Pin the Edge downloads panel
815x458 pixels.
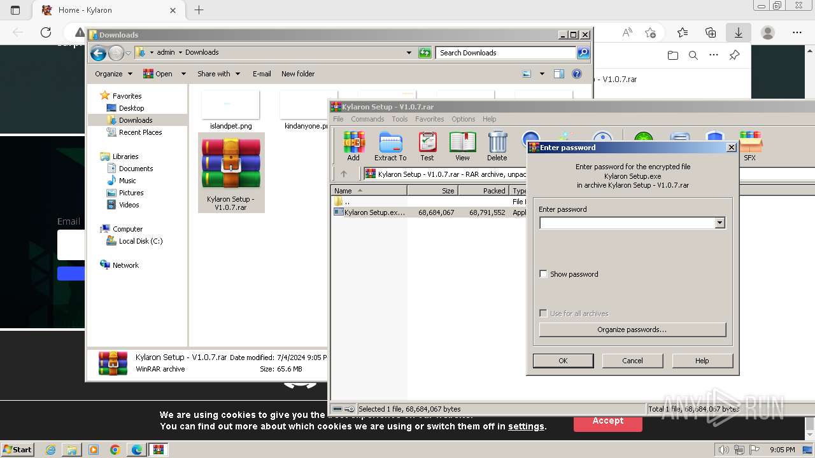coord(734,55)
